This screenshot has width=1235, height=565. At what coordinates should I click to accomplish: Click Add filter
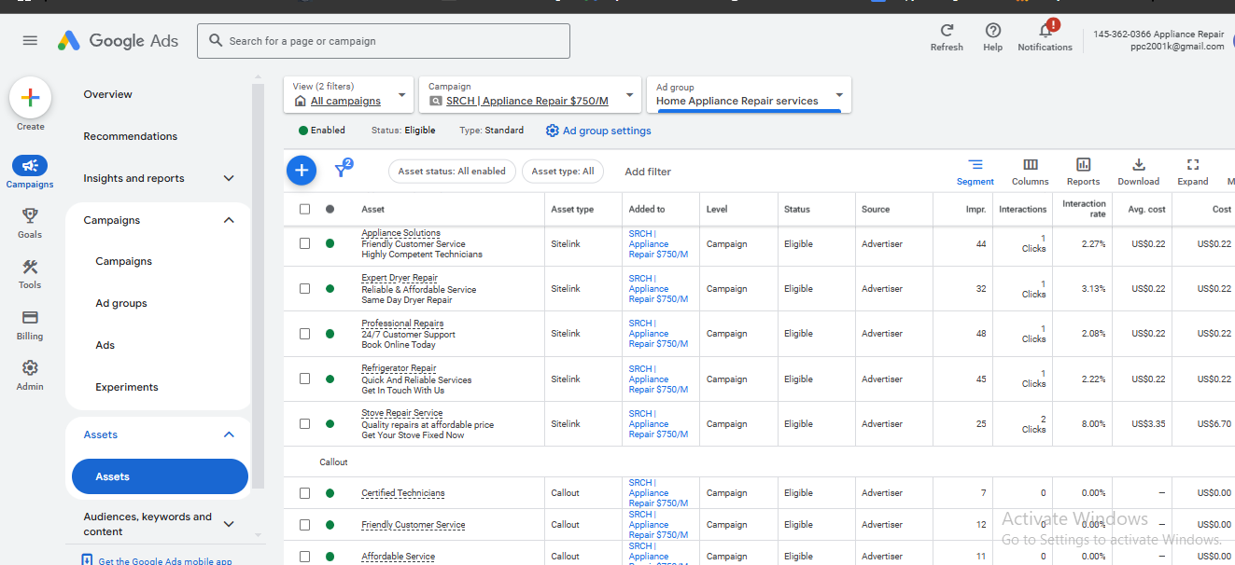pos(648,172)
